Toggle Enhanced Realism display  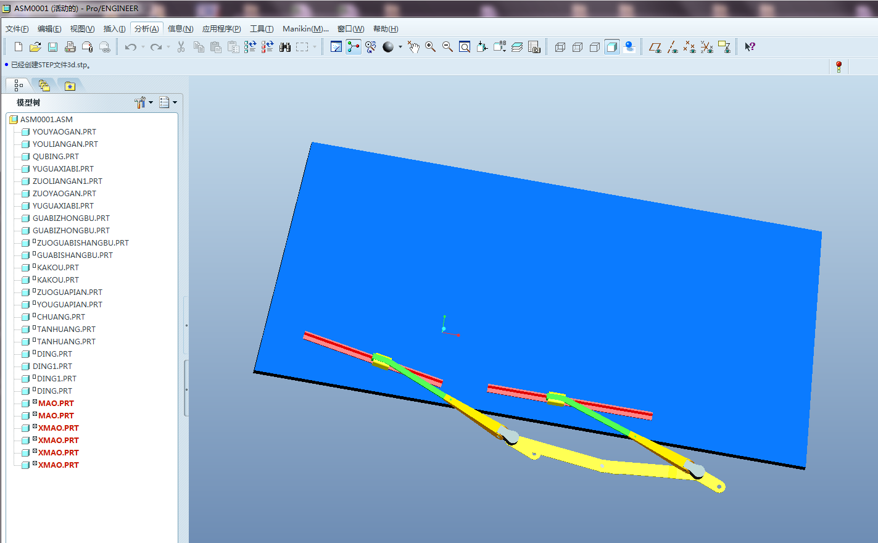(629, 47)
